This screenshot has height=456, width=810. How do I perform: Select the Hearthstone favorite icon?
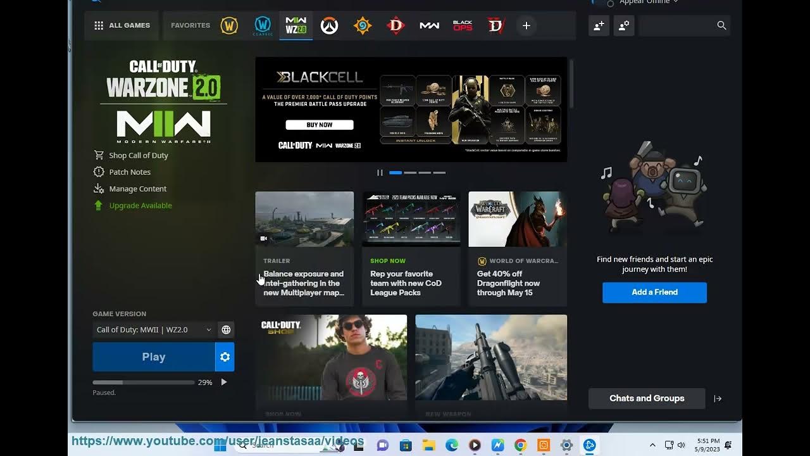363,25
